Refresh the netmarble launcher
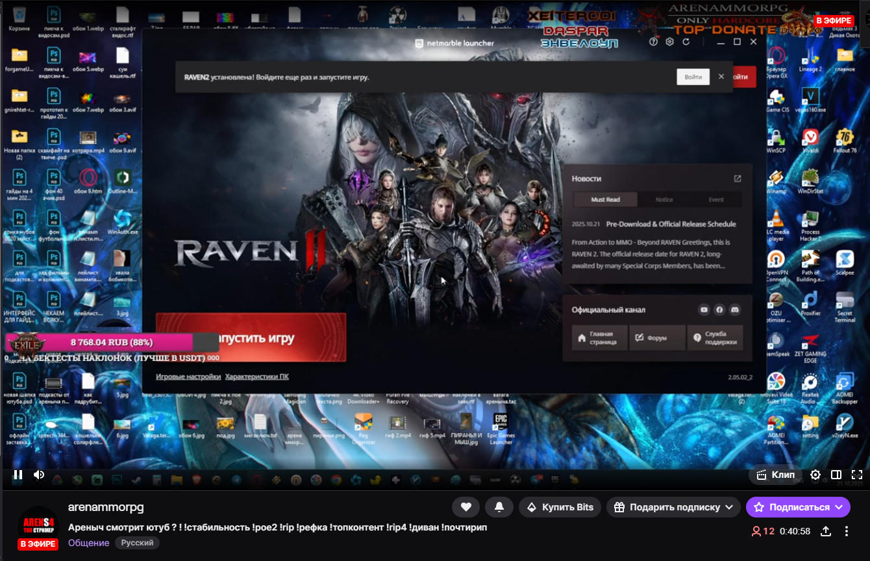The height and width of the screenshot is (561, 870). tap(686, 42)
